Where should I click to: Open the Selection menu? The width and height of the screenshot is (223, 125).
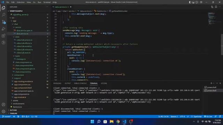click(x=21, y=2)
